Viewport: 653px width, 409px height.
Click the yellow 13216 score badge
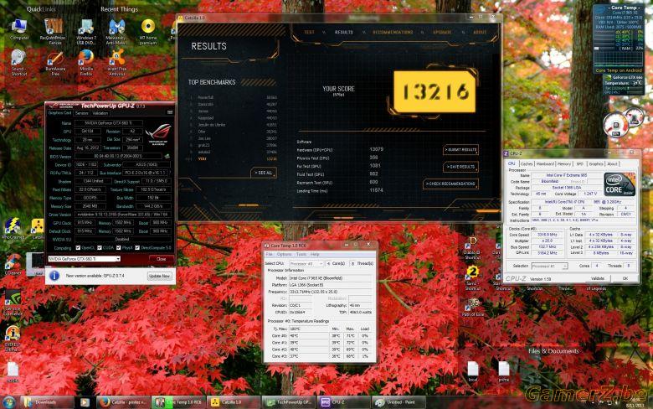pyautogui.click(x=434, y=91)
